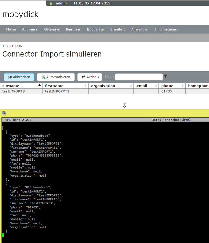Open the Gateways menu
The width and height of the screenshot is (209, 243).
(52, 29)
